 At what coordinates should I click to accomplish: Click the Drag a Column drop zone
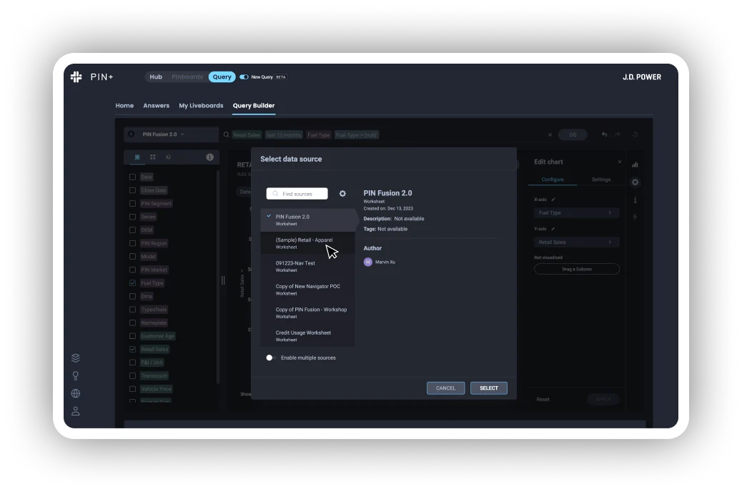(x=576, y=269)
